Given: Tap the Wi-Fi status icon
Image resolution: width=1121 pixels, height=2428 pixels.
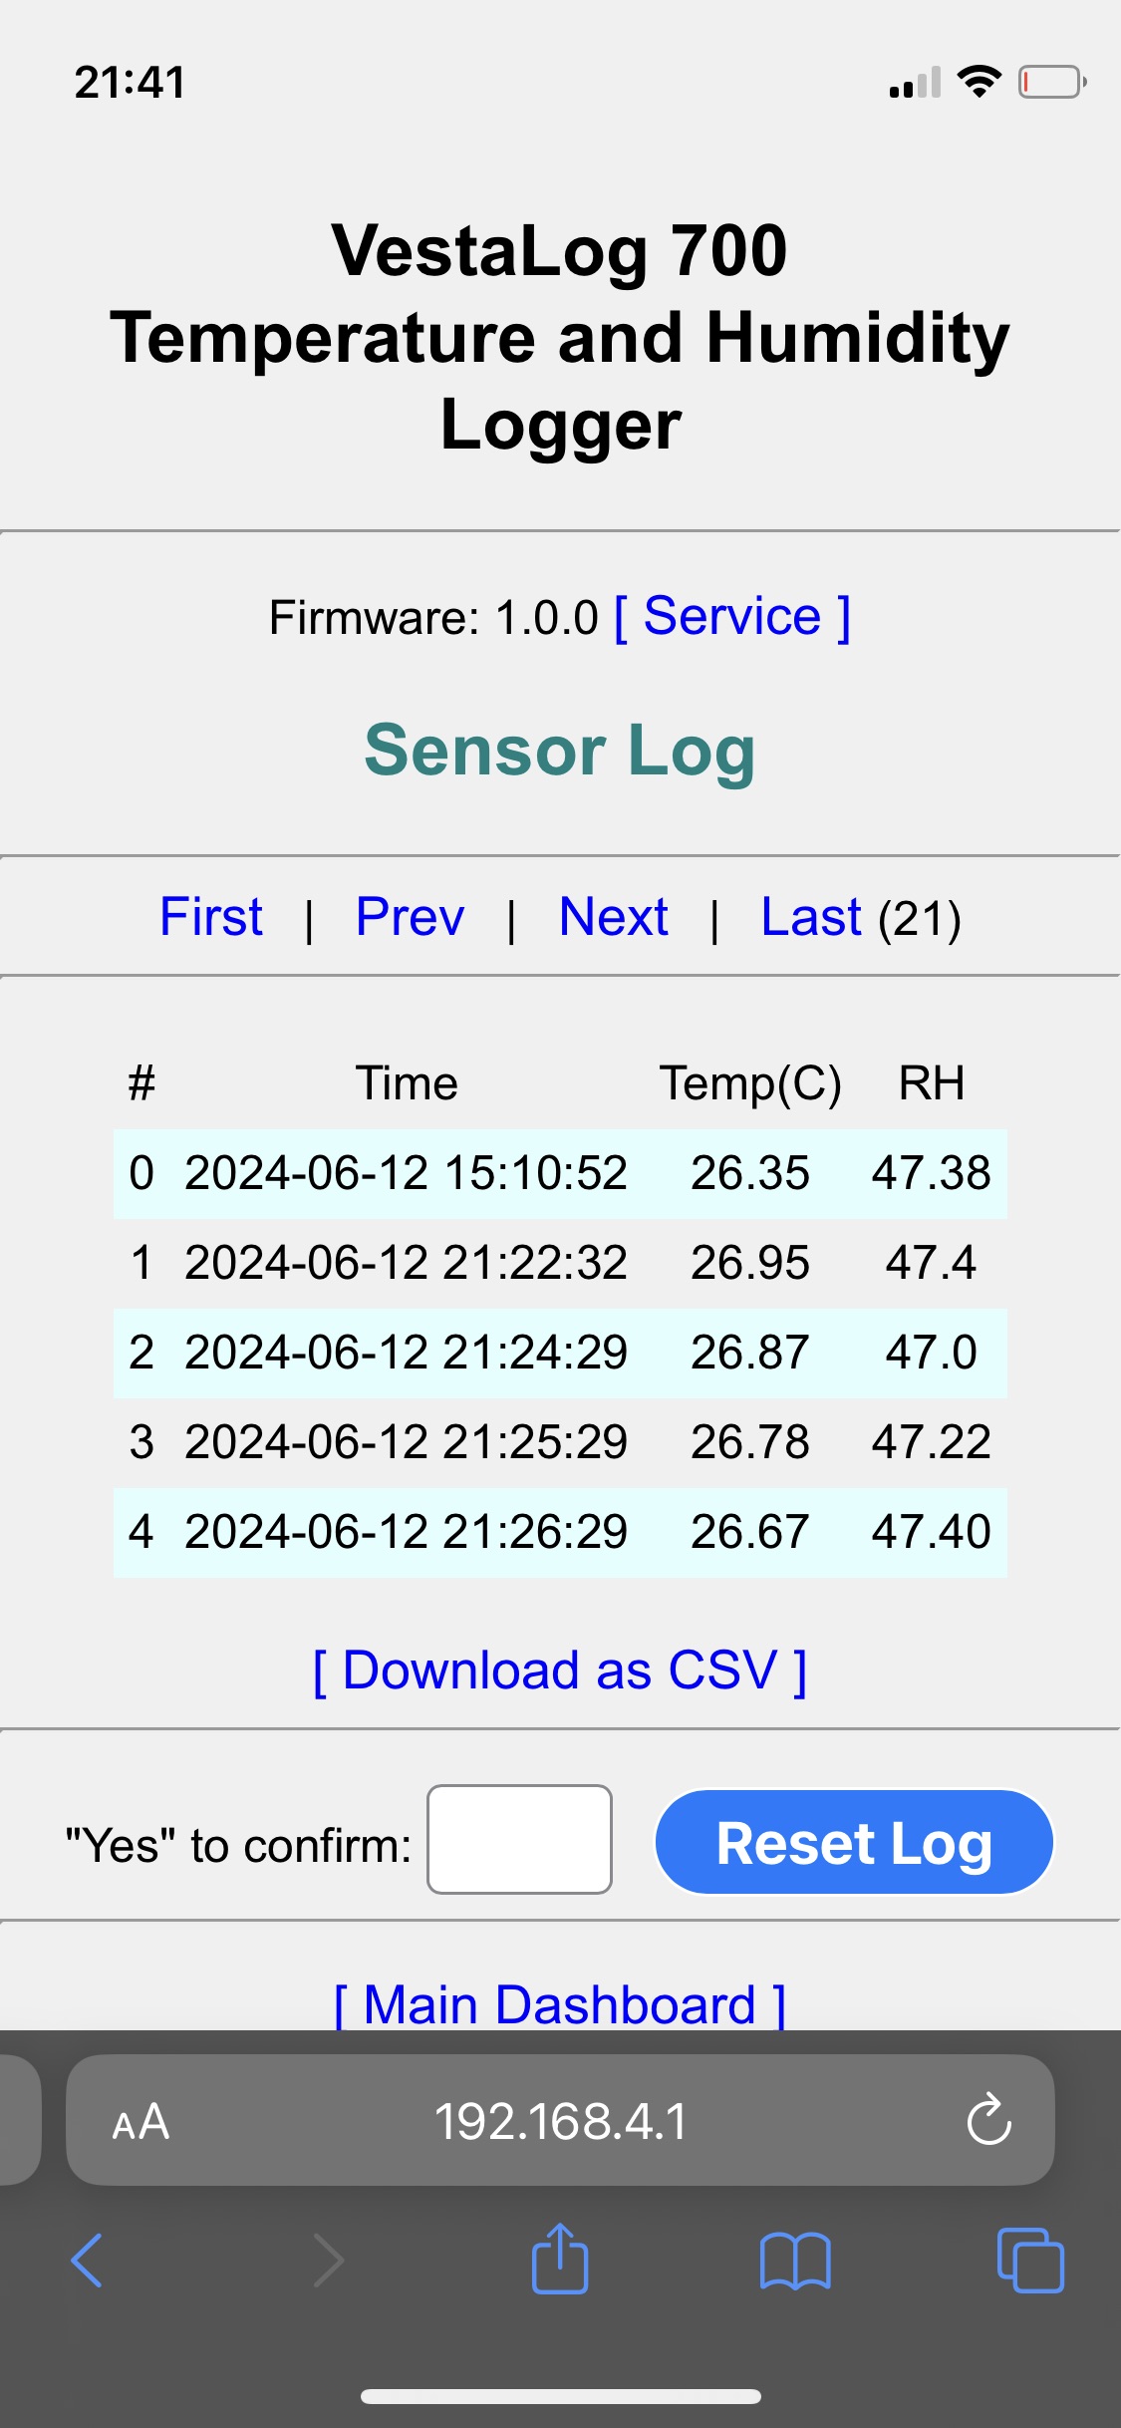Looking at the screenshot, I should 979,81.
